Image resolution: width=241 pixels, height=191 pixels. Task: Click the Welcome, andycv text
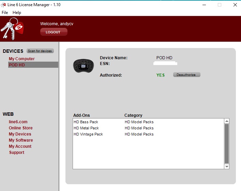(57, 24)
